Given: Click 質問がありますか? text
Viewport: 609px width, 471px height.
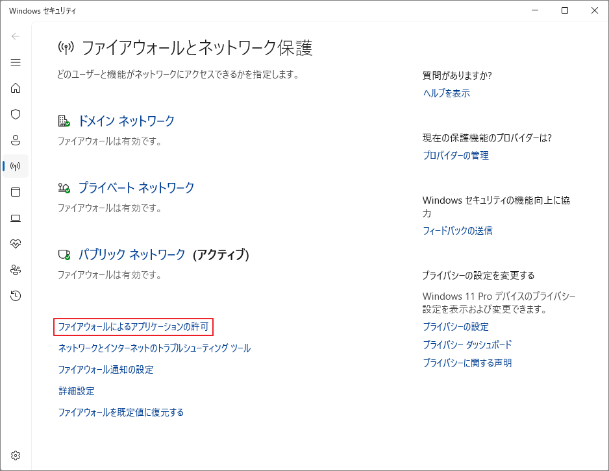Looking at the screenshot, I should coord(457,75).
